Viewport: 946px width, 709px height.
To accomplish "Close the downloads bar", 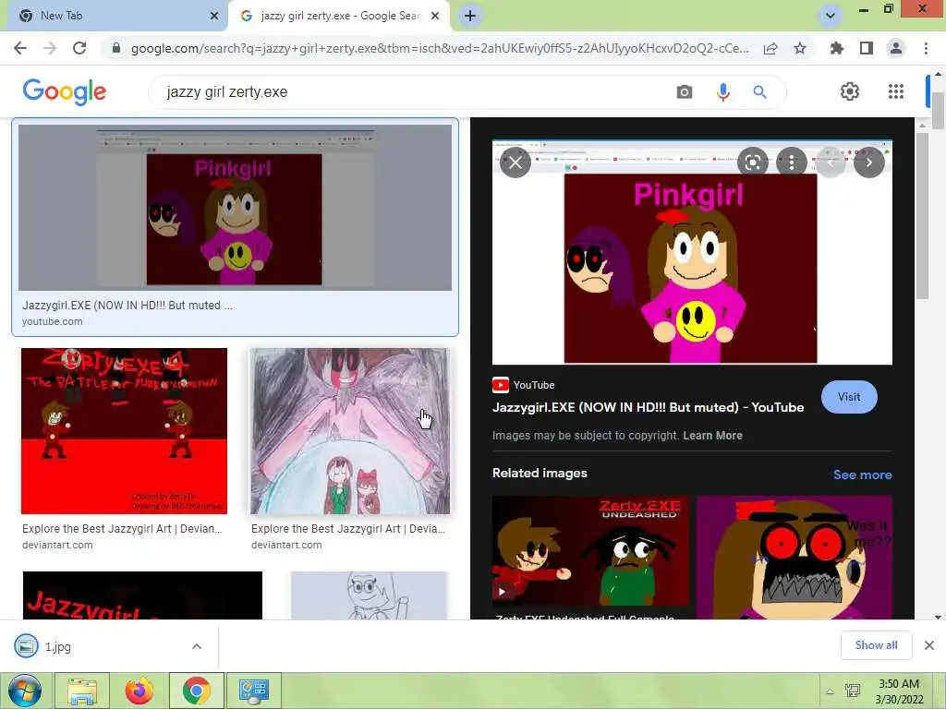I will [929, 645].
